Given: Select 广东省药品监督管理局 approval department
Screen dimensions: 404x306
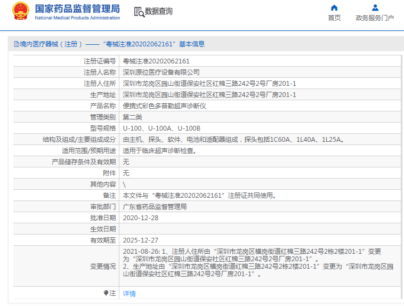Looking at the screenshot, I should click(155, 206).
